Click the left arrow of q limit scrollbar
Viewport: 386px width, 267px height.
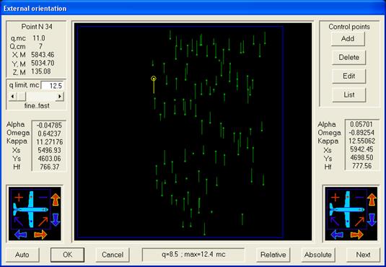(x=12, y=96)
